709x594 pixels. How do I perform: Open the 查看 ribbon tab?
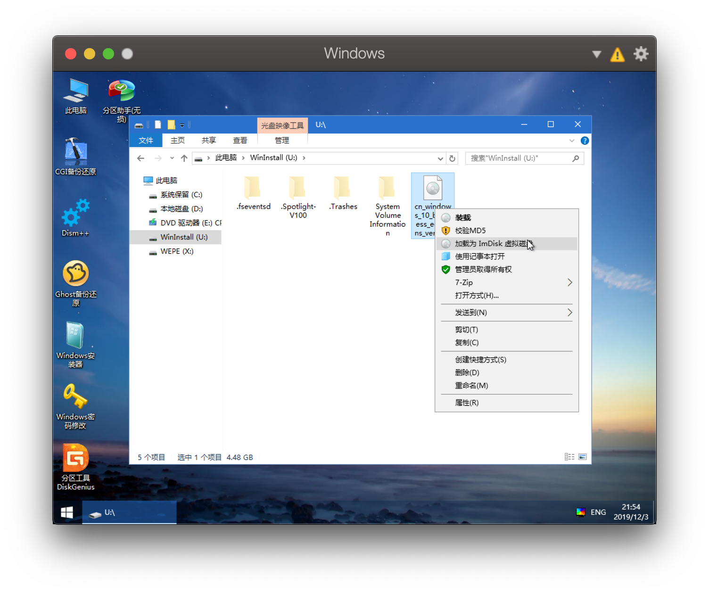[x=240, y=140]
